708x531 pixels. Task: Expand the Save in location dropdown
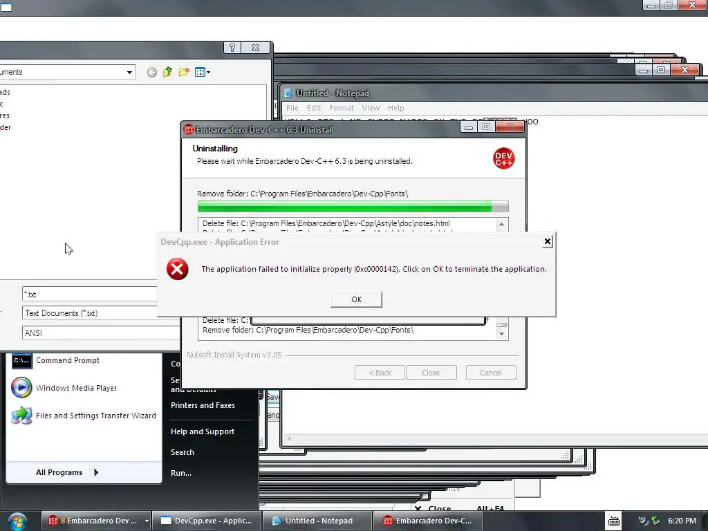[x=129, y=72]
